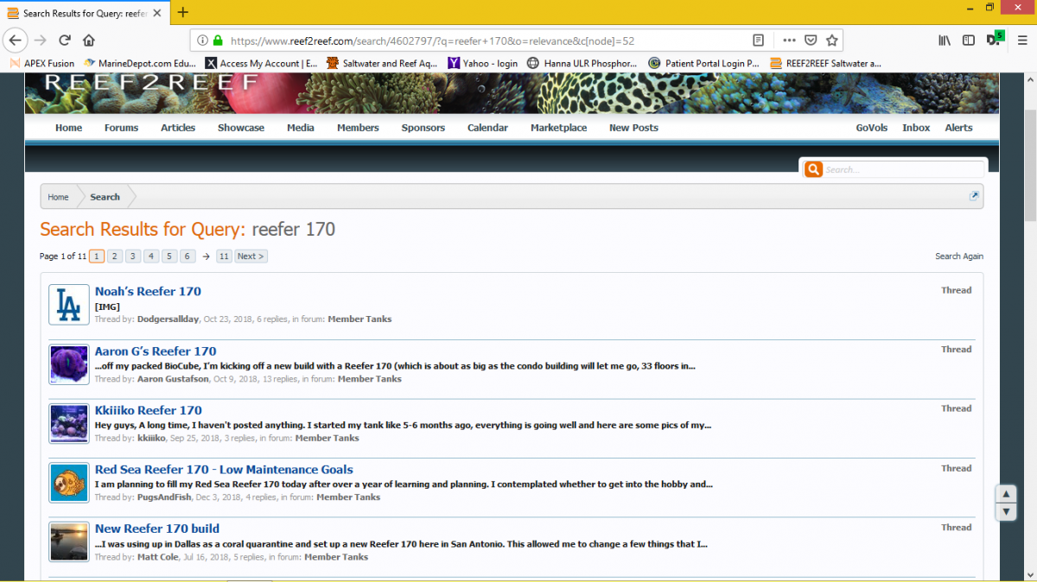1037x582 pixels.
Task: Open the extension icon with green badge
Action: pyautogui.click(x=994, y=39)
